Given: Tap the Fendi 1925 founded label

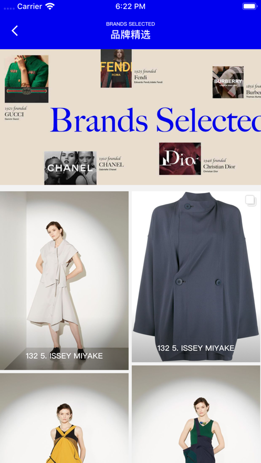Looking at the screenshot, I should tap(145, 71).
